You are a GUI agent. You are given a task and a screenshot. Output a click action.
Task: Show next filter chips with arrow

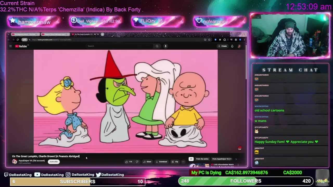(236, 159)
